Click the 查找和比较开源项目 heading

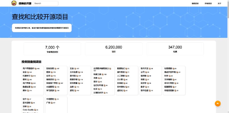40,17
